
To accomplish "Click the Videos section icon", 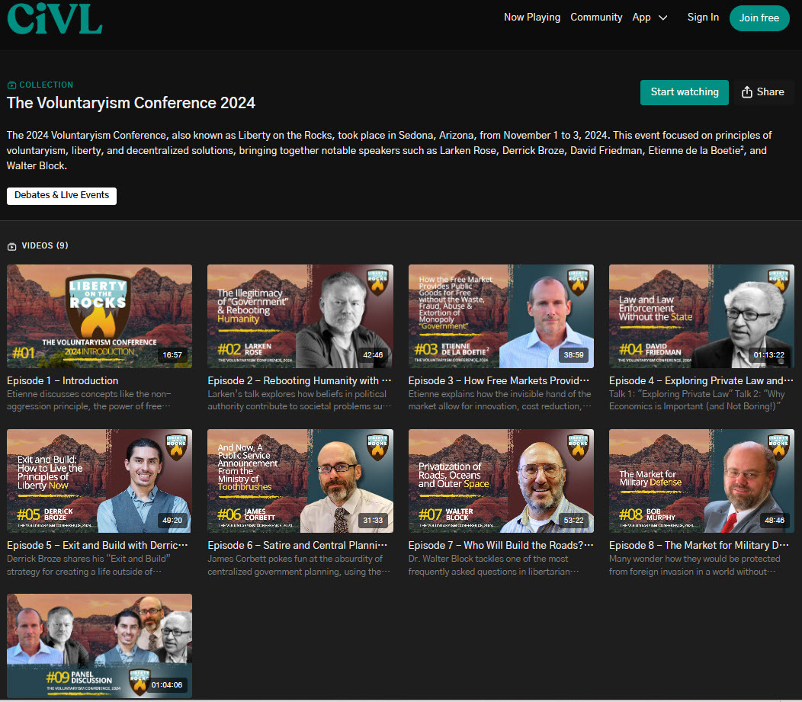I will pyautogui.click(x=11, y=246).
